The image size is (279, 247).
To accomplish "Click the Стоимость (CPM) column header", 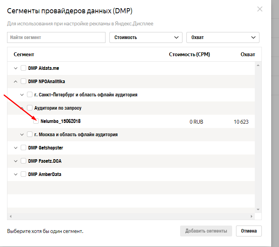I will click(x=189, y=54).
